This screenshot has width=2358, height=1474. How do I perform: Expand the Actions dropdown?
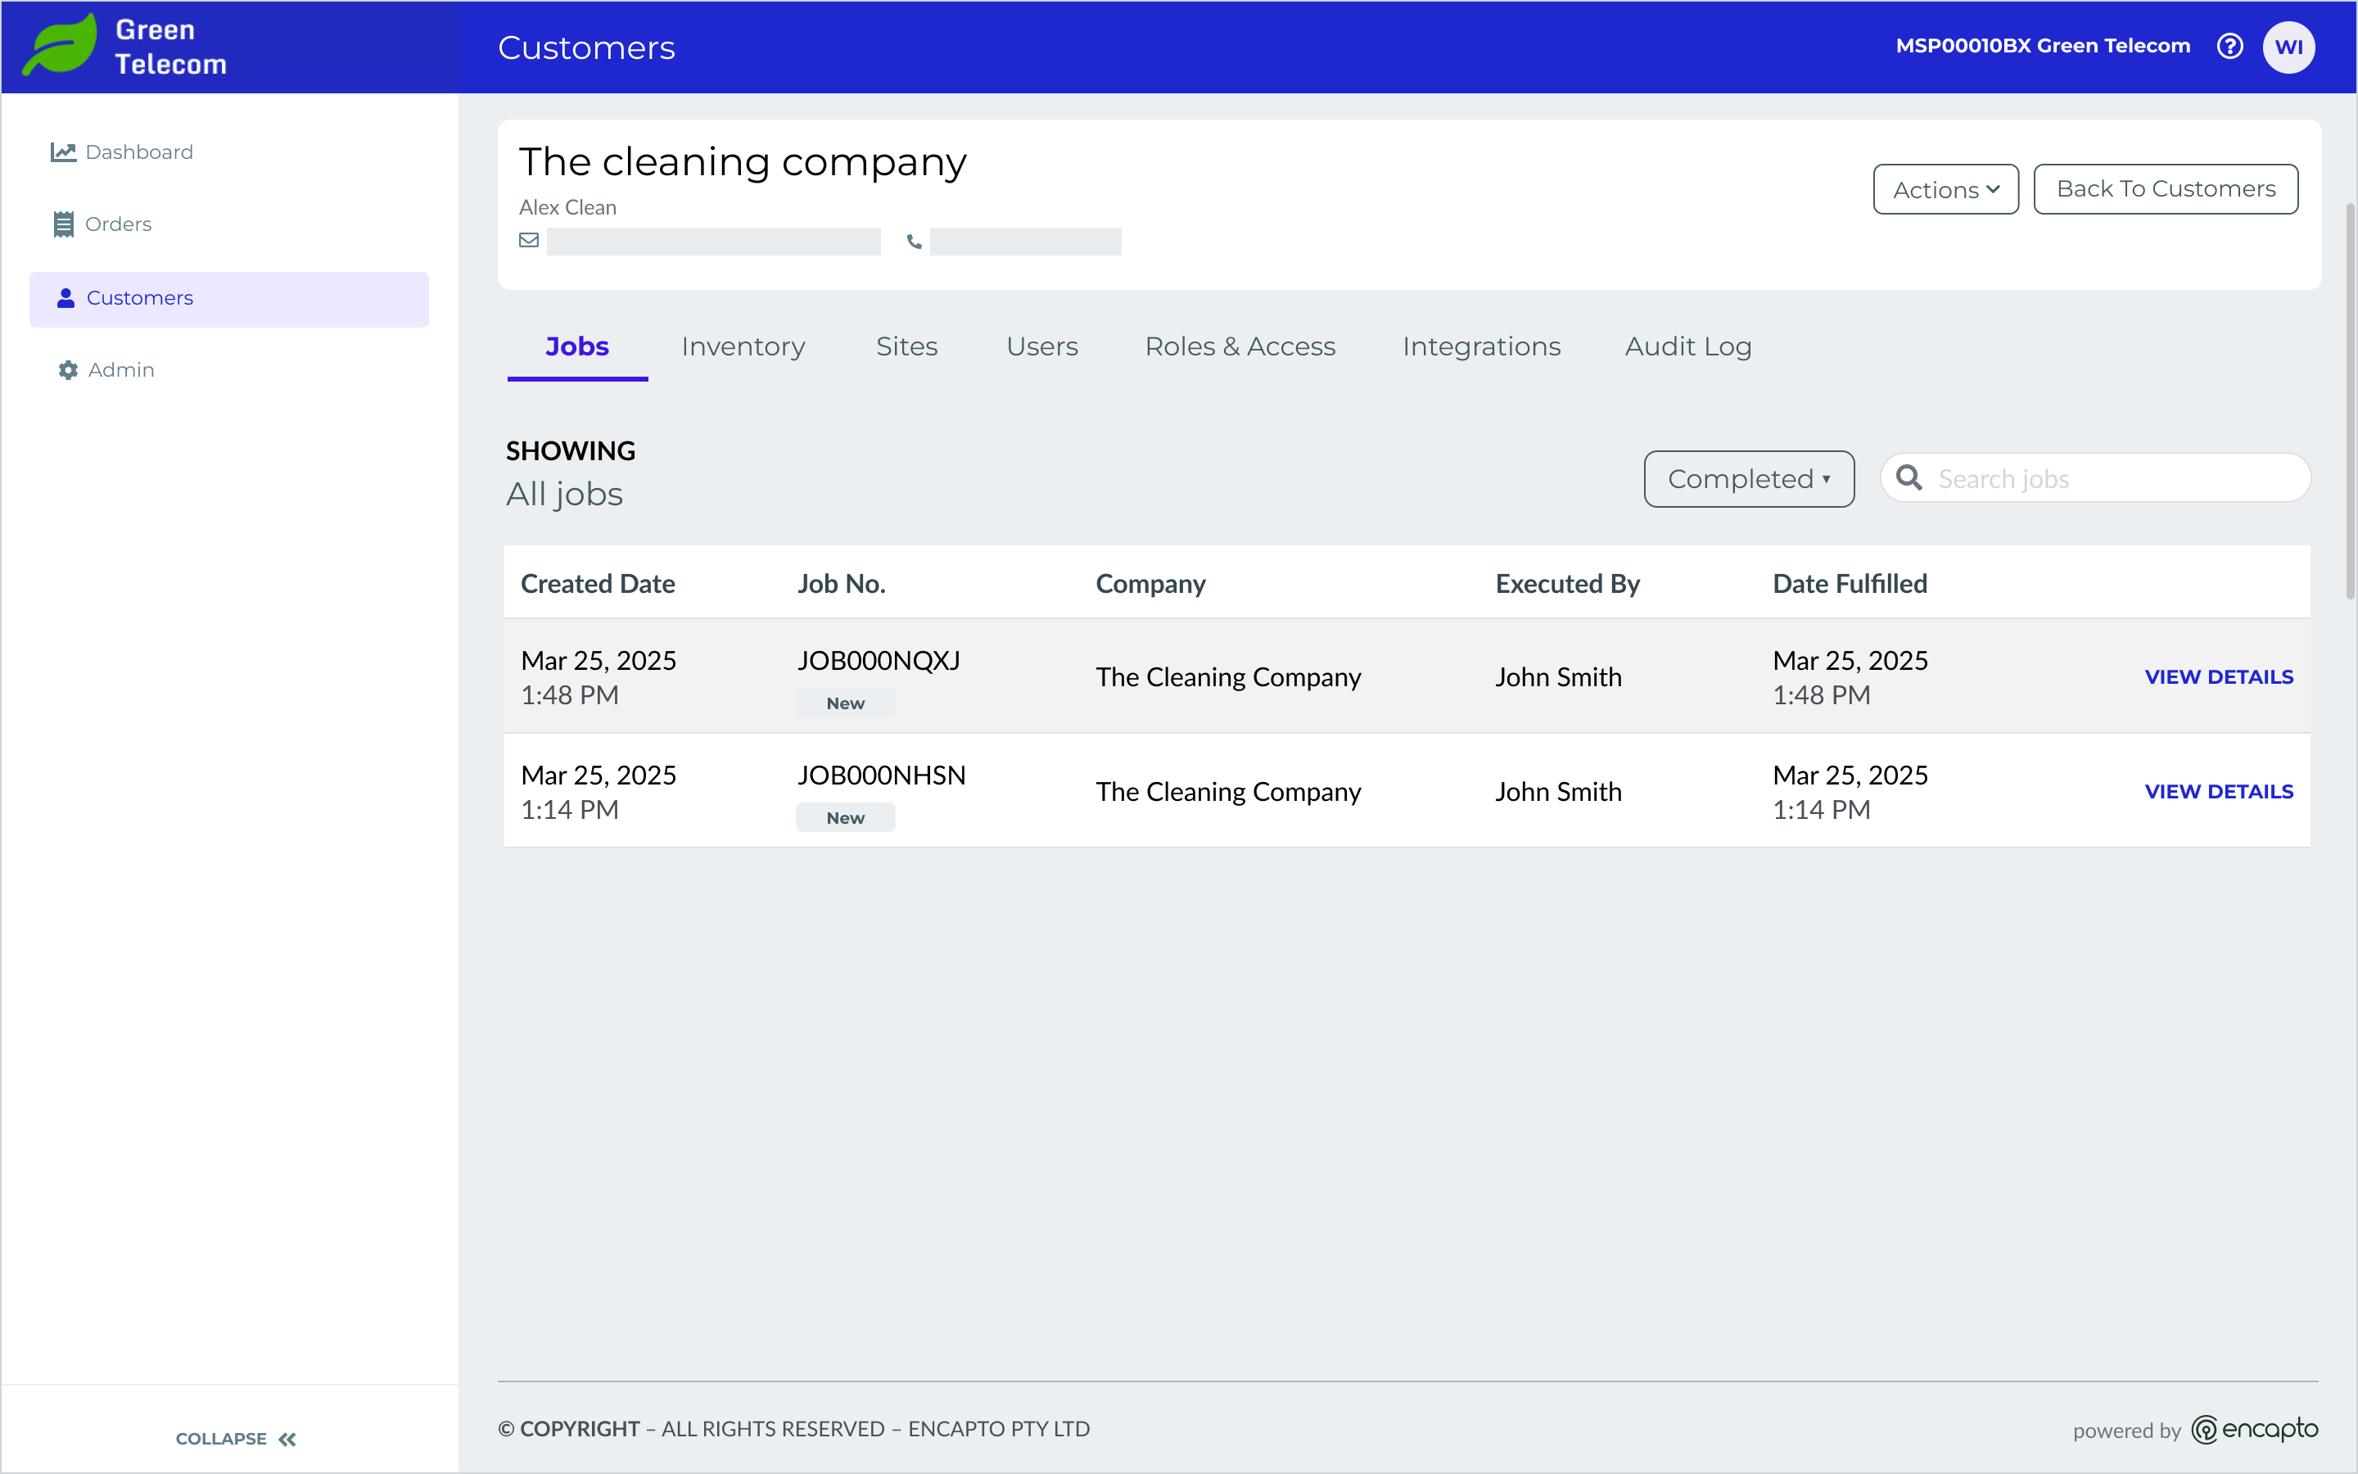[1946, 189]
